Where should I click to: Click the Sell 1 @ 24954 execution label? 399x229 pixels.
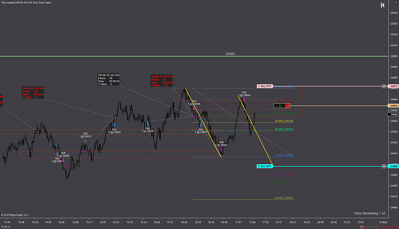point(244,94)
